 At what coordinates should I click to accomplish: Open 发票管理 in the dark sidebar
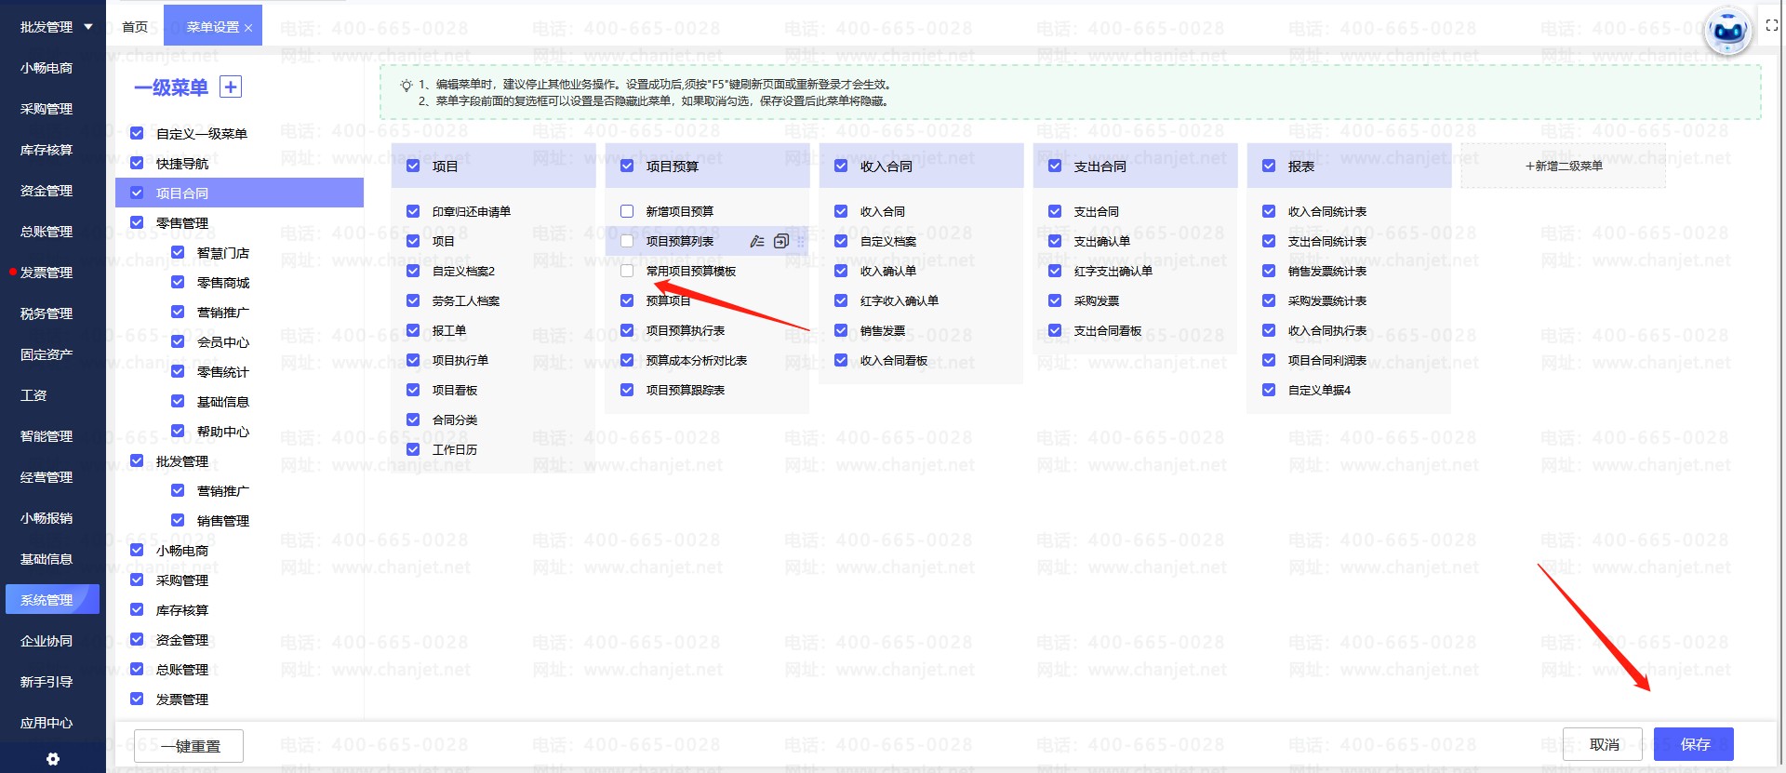[x=47, y=273]
